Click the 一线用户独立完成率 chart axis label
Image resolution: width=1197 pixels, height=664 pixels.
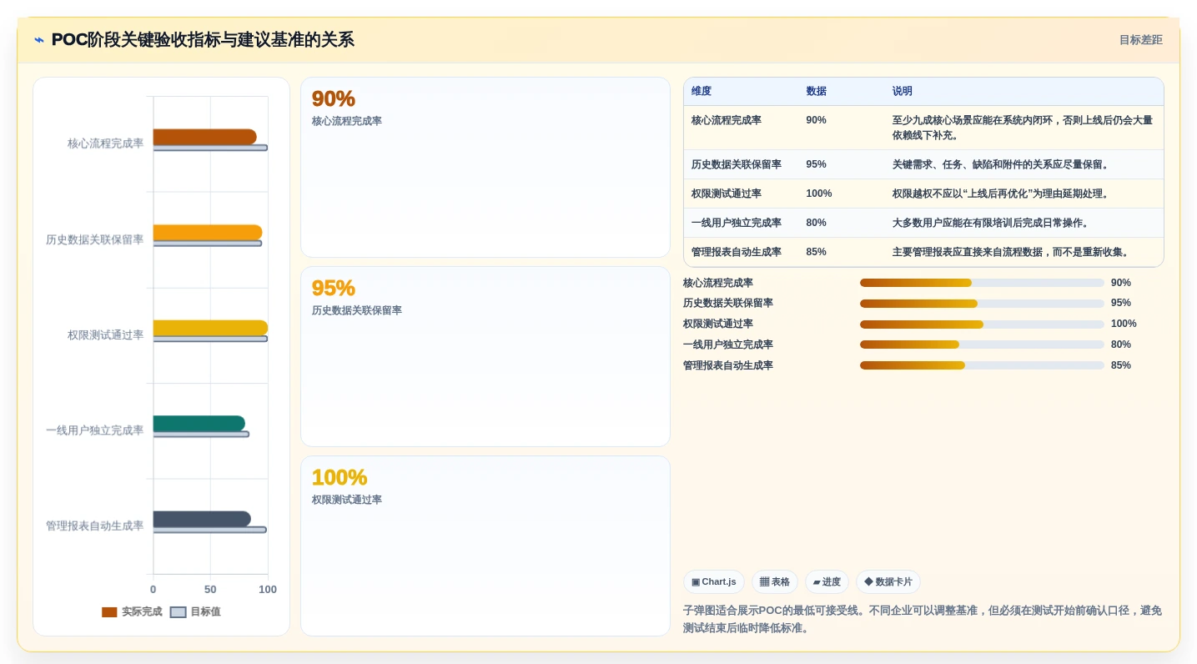pyautogui.click(x=94, y=430)
